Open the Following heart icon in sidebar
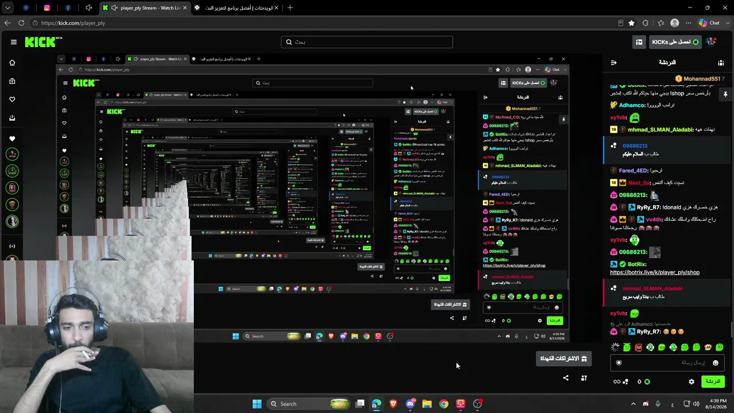The image size is (734, 413). 12,99
